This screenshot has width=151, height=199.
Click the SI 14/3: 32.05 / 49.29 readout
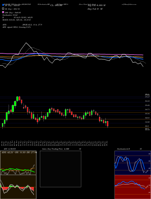(23, 17)
